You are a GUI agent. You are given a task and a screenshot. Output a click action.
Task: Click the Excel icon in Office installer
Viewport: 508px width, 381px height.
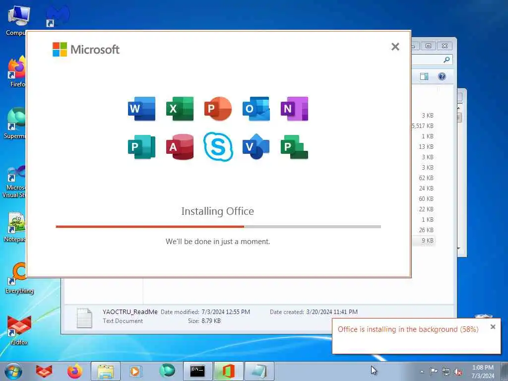pos(180,109)
